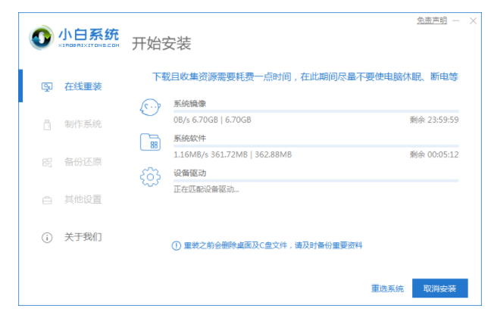Click the 系统镜像 download progress bar
Image resolution: width=491 pixels, height=318 pixels.
[x=315, y=111]
